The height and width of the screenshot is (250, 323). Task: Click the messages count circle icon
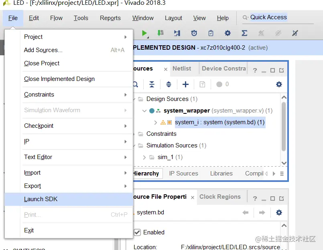tap(219, 85)
